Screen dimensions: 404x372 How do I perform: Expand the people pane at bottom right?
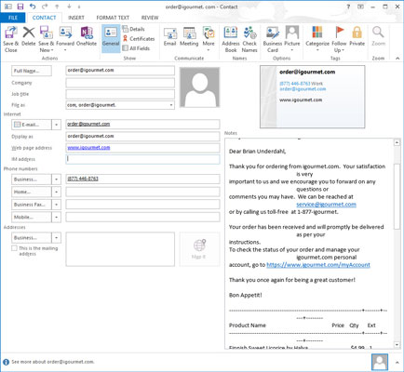[x=397, y=362]
